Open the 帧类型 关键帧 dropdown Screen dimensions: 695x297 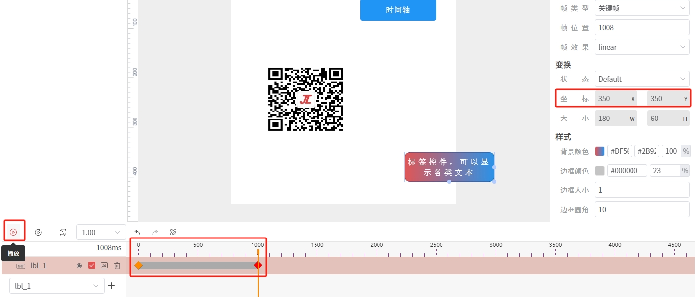pyautogui.click(x=641, y=8)
